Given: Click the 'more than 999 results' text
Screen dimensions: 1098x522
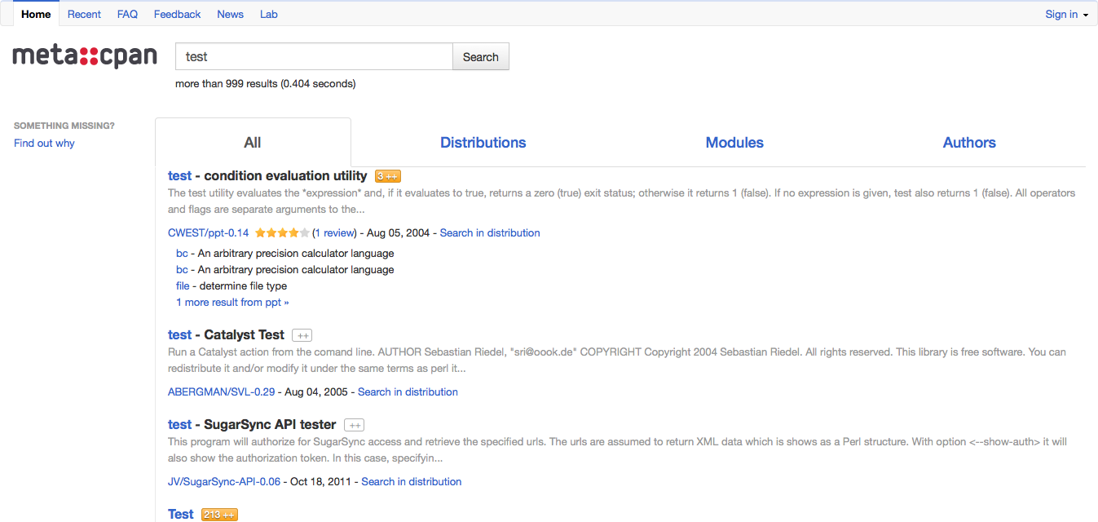Looking at the screenshot, I should point(227,84).
